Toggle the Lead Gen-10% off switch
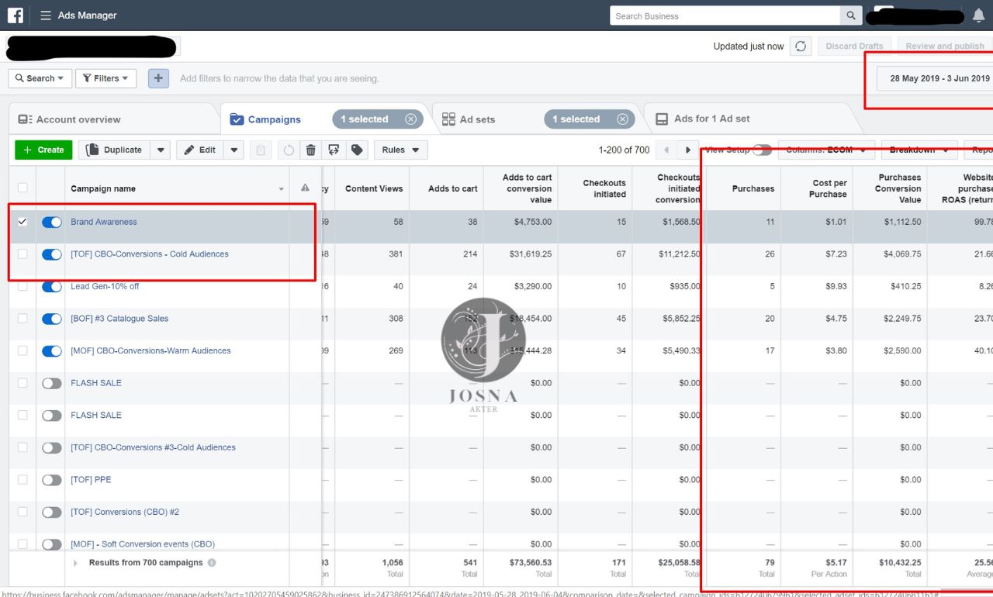993x597 pixels. tap(52, 286)
